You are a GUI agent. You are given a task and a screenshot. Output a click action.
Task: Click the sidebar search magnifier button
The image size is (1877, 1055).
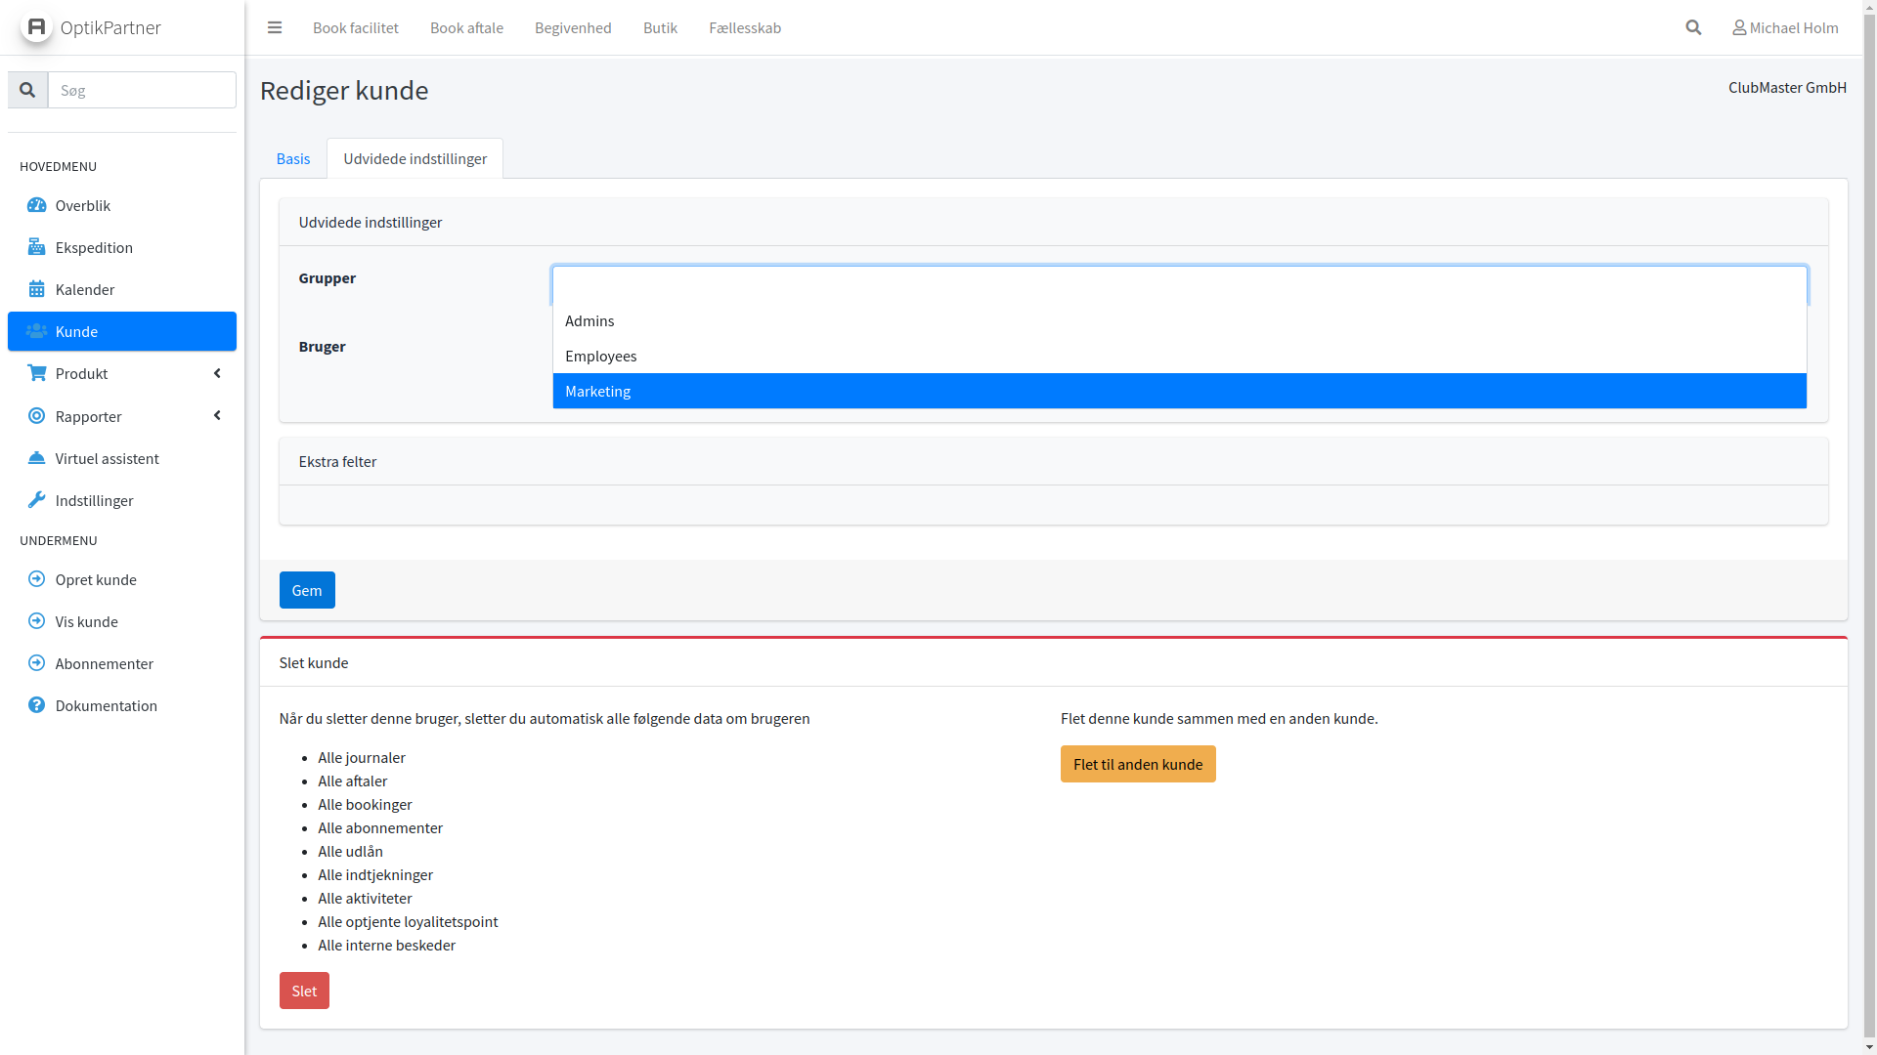coord(27,90)
